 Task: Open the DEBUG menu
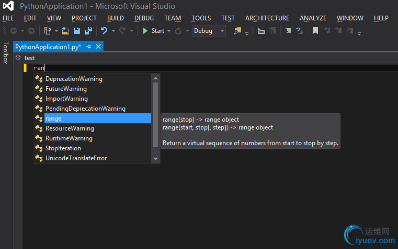pos(144,18)
